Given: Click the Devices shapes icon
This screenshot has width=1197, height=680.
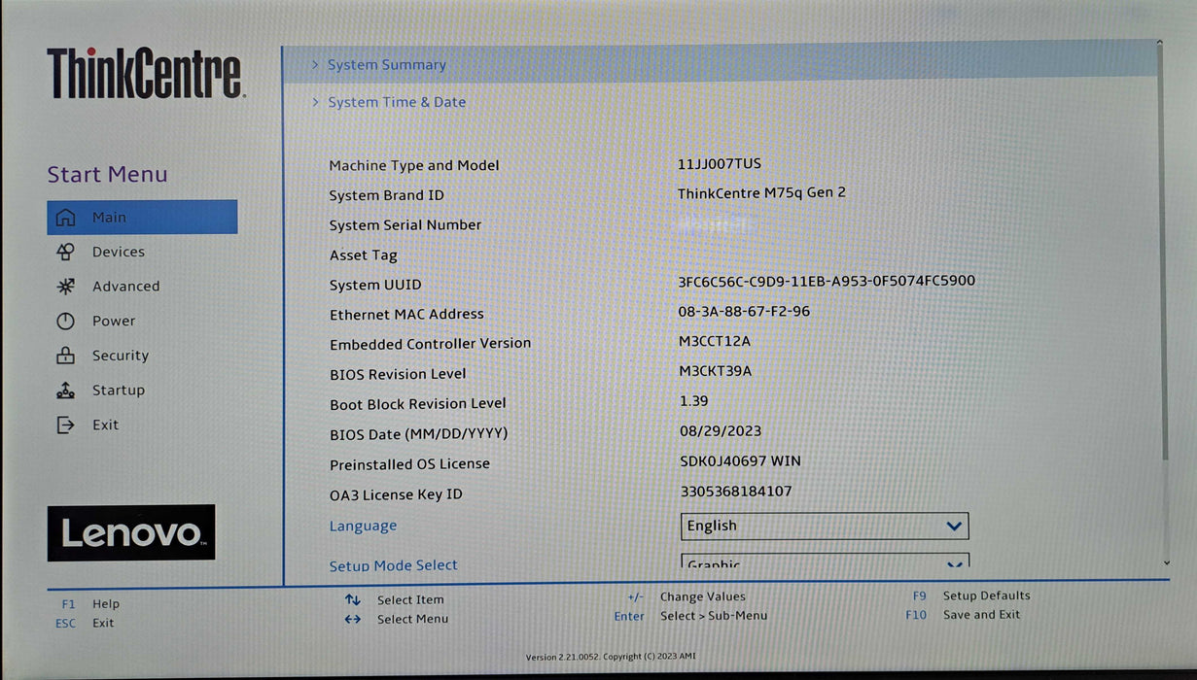Looking at the screenshot, I should (65, 252).
